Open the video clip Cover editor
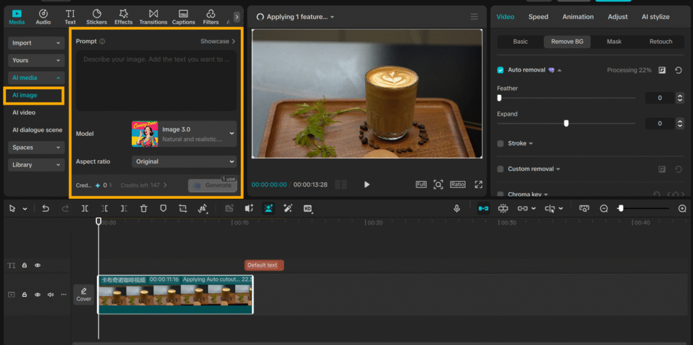The image size is (693, 345). click(83, 295)
